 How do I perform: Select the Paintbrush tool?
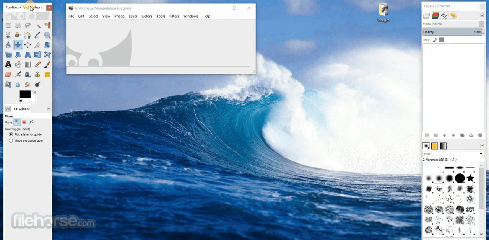coord(47,65)
